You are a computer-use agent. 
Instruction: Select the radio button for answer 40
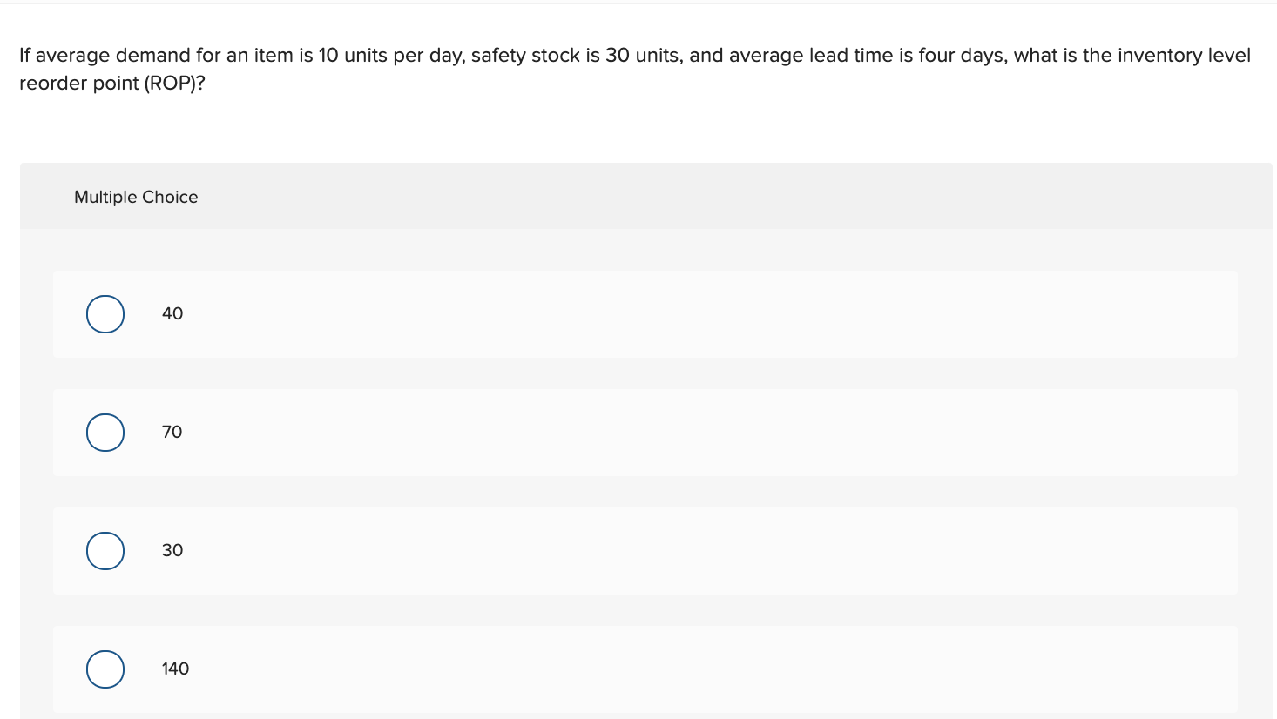pos(105,313)
